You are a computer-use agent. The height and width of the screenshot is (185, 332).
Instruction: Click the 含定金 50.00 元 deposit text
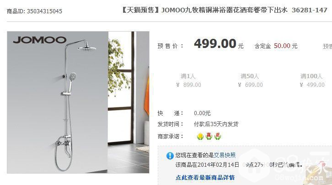[276, 46]
